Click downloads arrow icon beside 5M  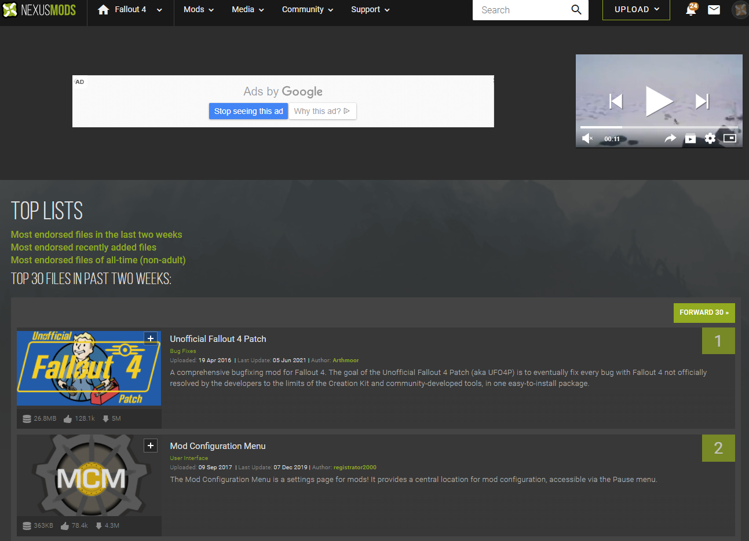106,419
